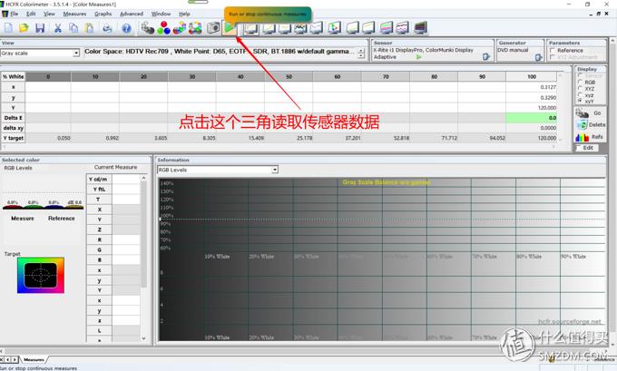Image resolution: width=617 pixels, height=371 pixels.
Task: Click the % White row header
Action: [x=13, y=77]
